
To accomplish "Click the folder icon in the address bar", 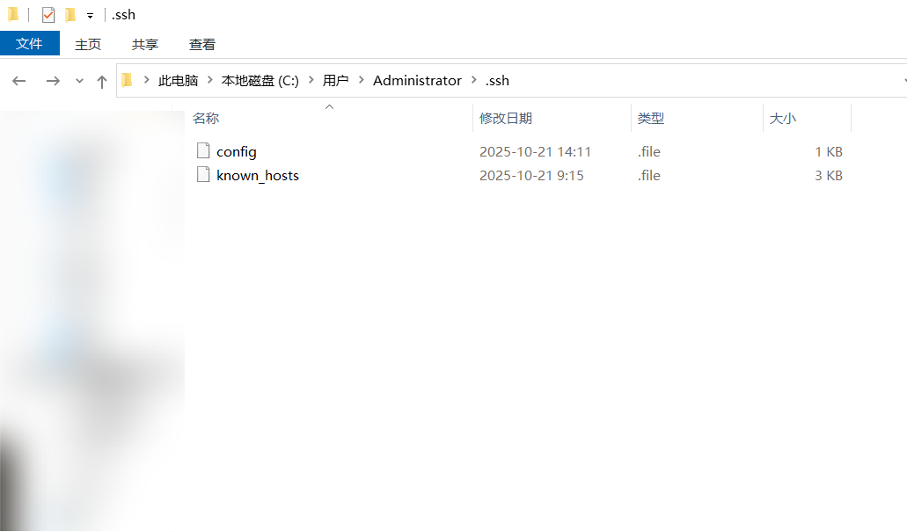I will click(127, 81).
